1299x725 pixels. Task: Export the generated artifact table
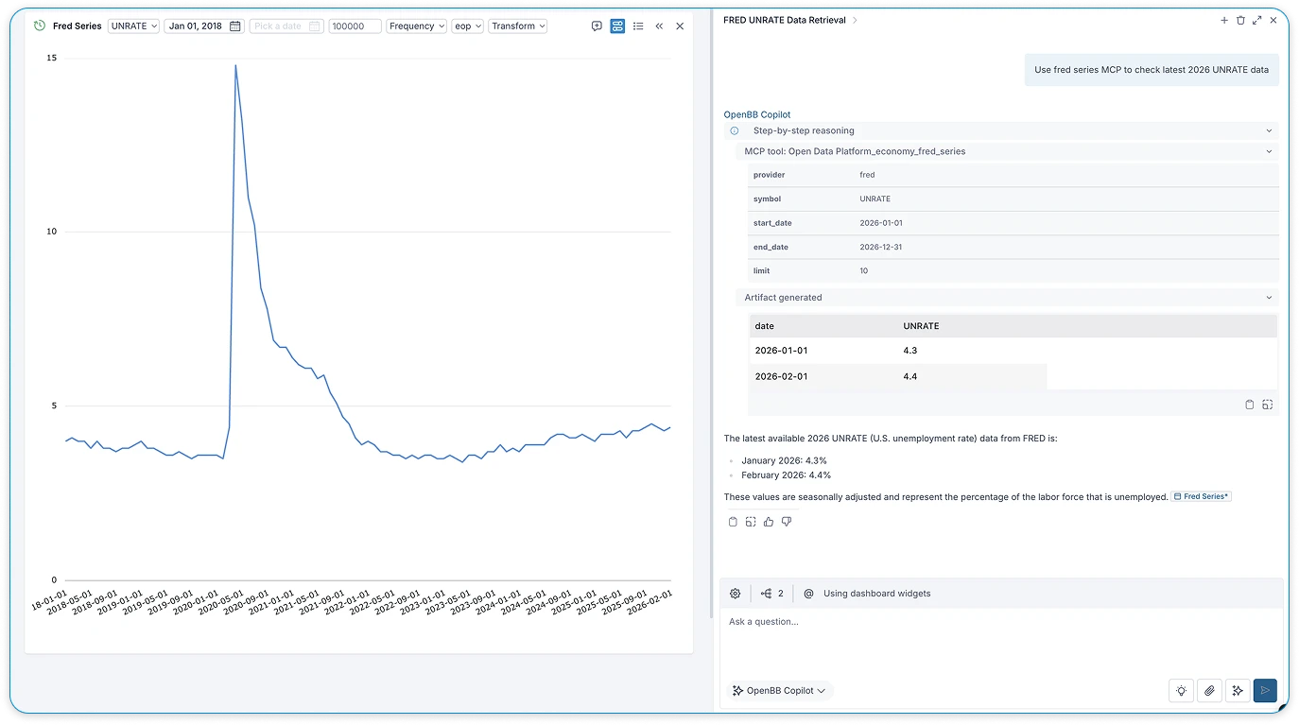(x=1268, y=405)
